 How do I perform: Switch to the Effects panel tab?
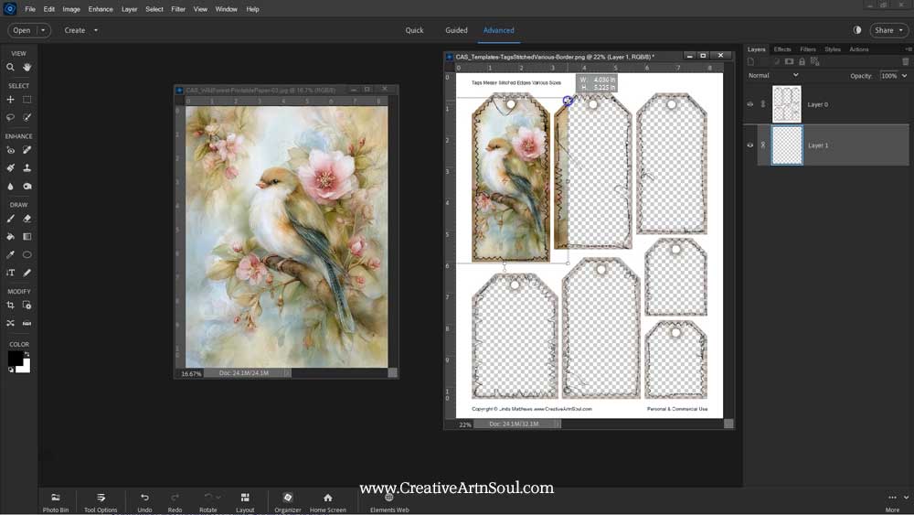pyautogui.click(x=782, y=49)
